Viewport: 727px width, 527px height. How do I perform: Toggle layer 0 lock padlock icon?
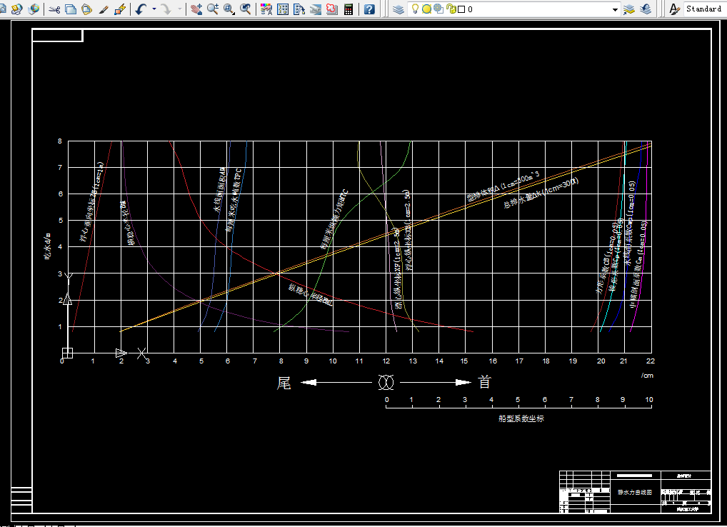coord(451,9)
